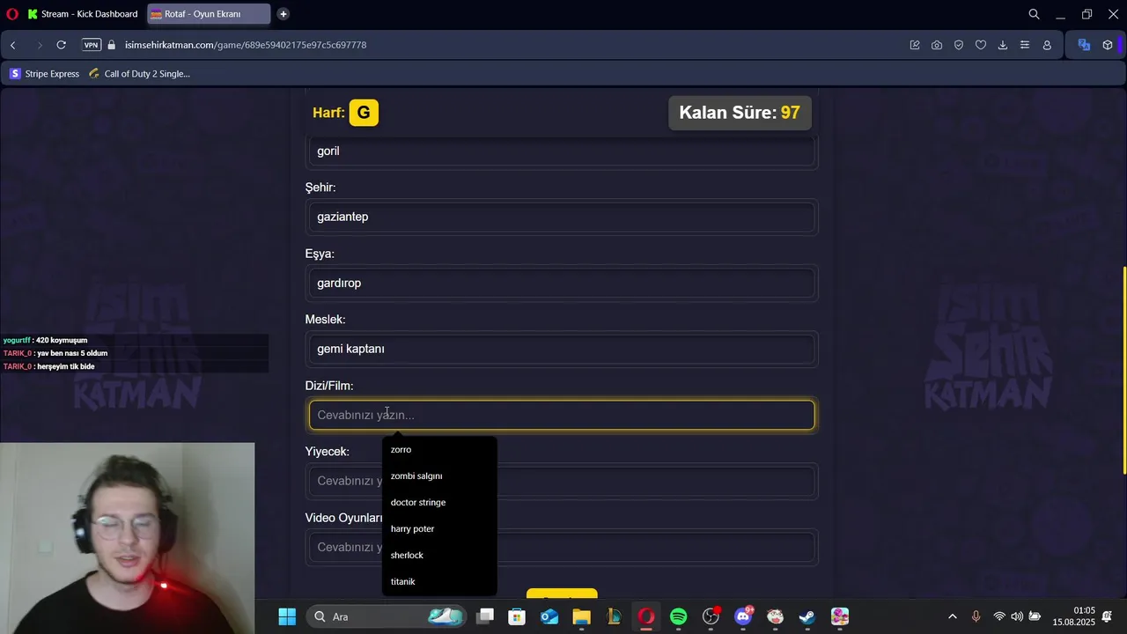Open the profile account icon
Image resolution: width=1127 pixels, height=634 pixels.
(1047, 45)
